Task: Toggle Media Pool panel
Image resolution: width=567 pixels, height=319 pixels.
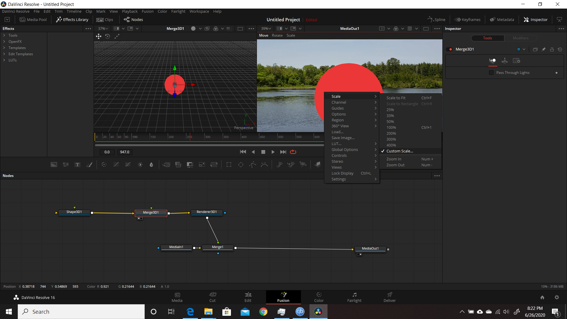Action: tap(33, 20)
